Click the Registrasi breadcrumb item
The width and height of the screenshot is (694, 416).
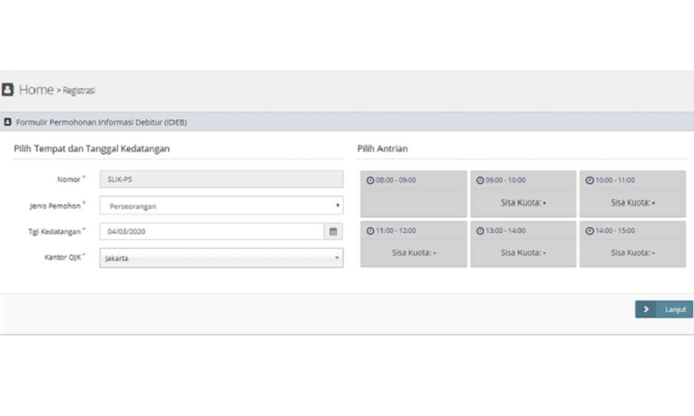click(x=79, y=91)
